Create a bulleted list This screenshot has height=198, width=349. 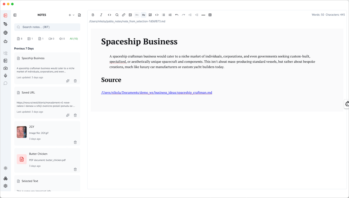tap(164, 15)
